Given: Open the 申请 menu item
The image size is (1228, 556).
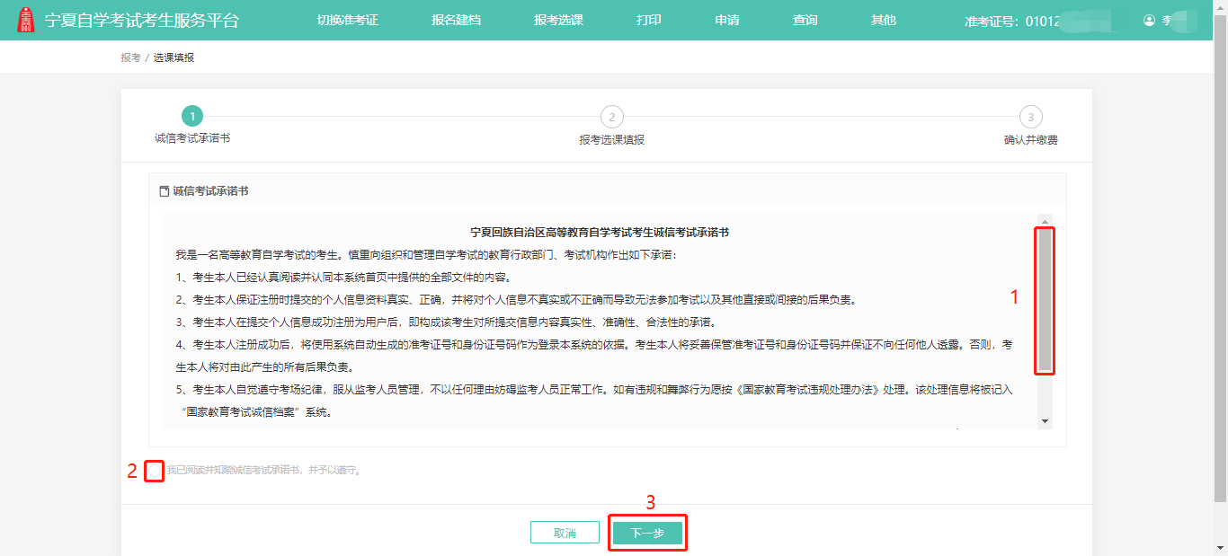Looking at the screenshot, I should point(727,20).
